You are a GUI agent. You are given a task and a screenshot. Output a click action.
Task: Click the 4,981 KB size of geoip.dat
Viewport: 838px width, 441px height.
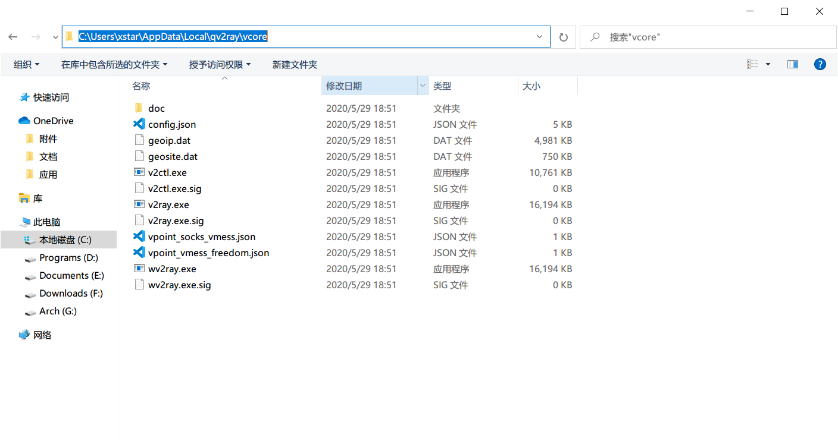pyautogui.click(x=554, y=140)
